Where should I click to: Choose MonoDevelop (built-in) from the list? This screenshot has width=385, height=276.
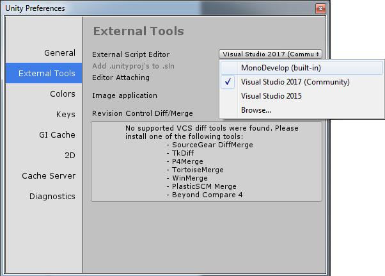pos(302,68)
